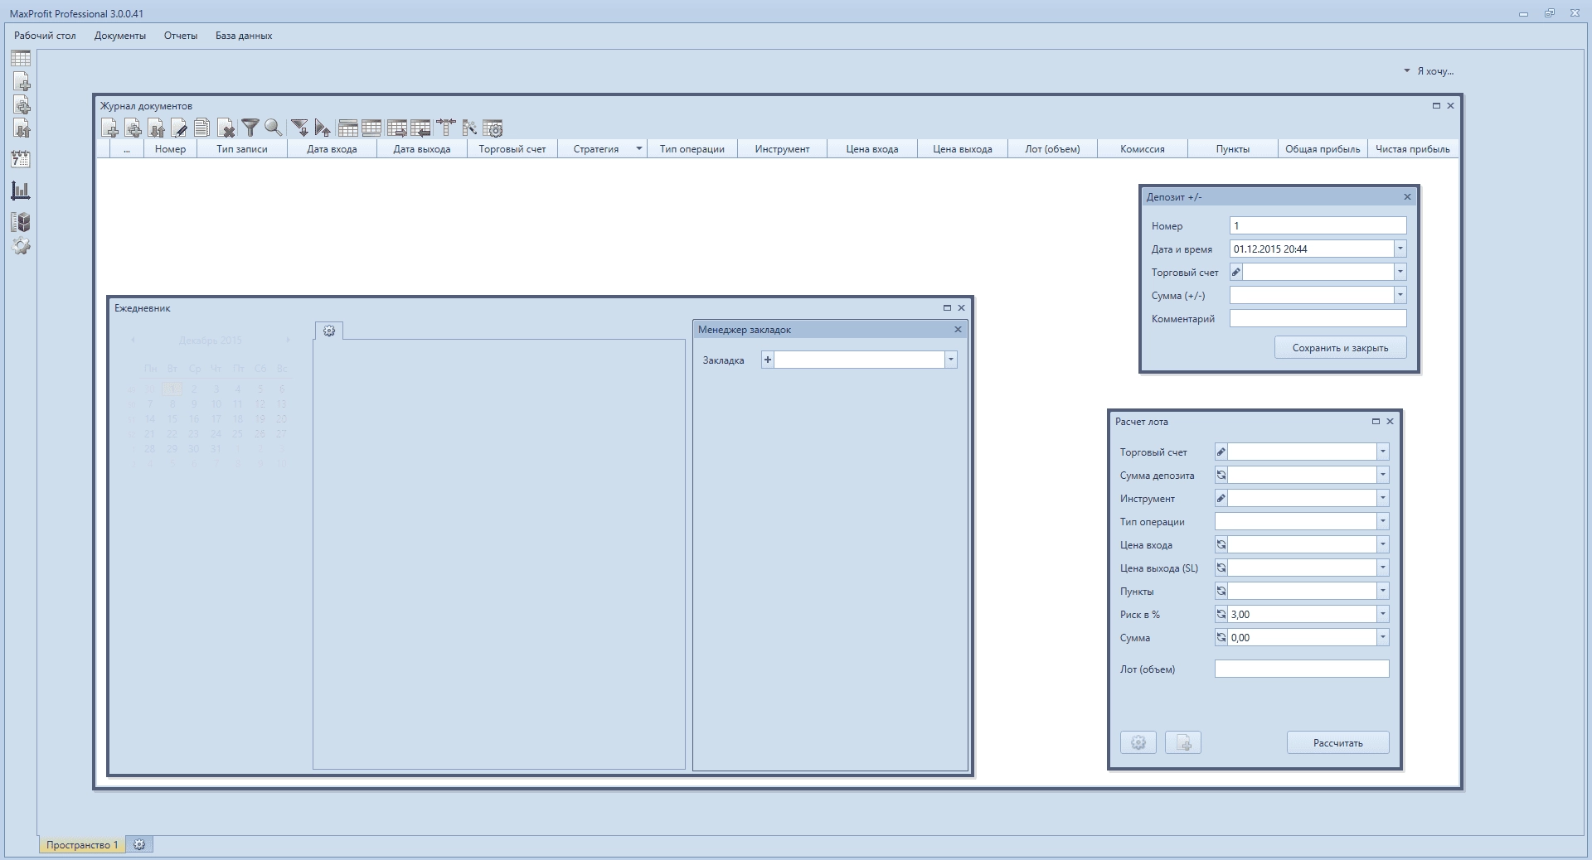Screen dimensions: 1592x860
Task: Create multiple records in Журнал документов toolbar
Action: click(x=133, y=128)
